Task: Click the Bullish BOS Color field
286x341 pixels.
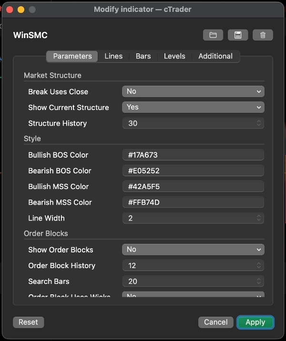Action: [193, 155]
